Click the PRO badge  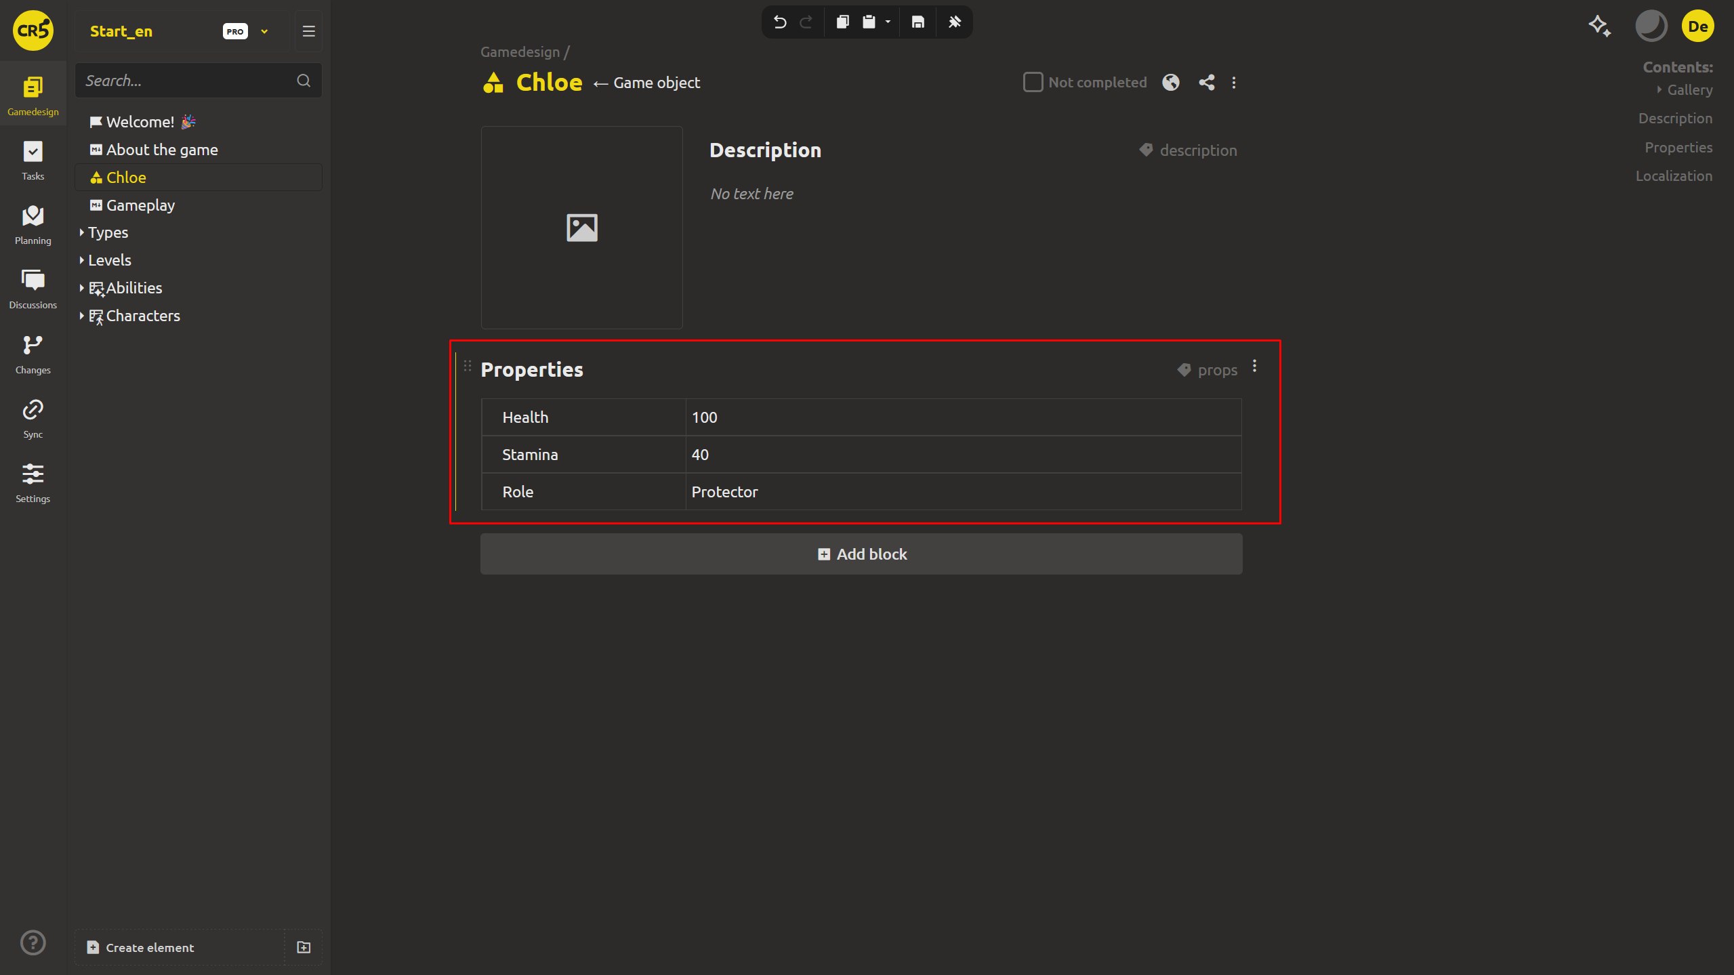pos(235,31)
